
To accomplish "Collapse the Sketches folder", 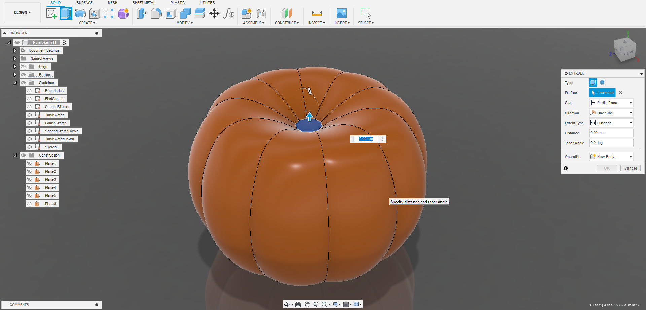I will click(x=15, y=83).
